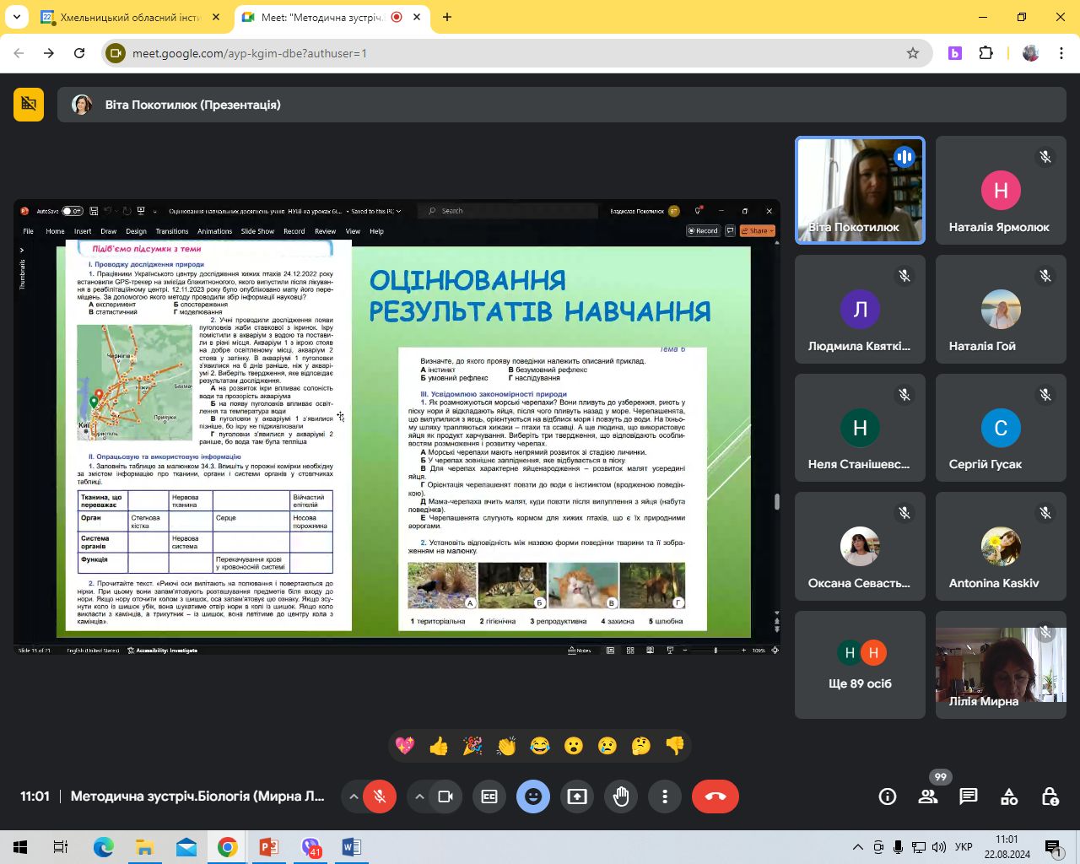The height and width of the screenshot is (864, 1080).
Task: Toggle the emoji reactions bar
Action: coord(533,796)
